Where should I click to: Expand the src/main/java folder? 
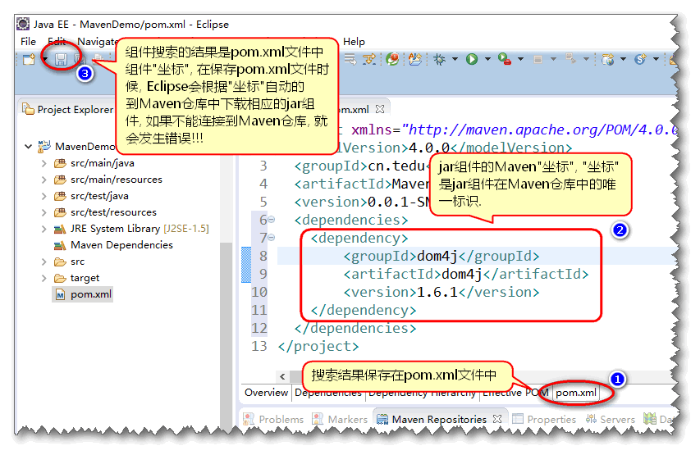43,163
